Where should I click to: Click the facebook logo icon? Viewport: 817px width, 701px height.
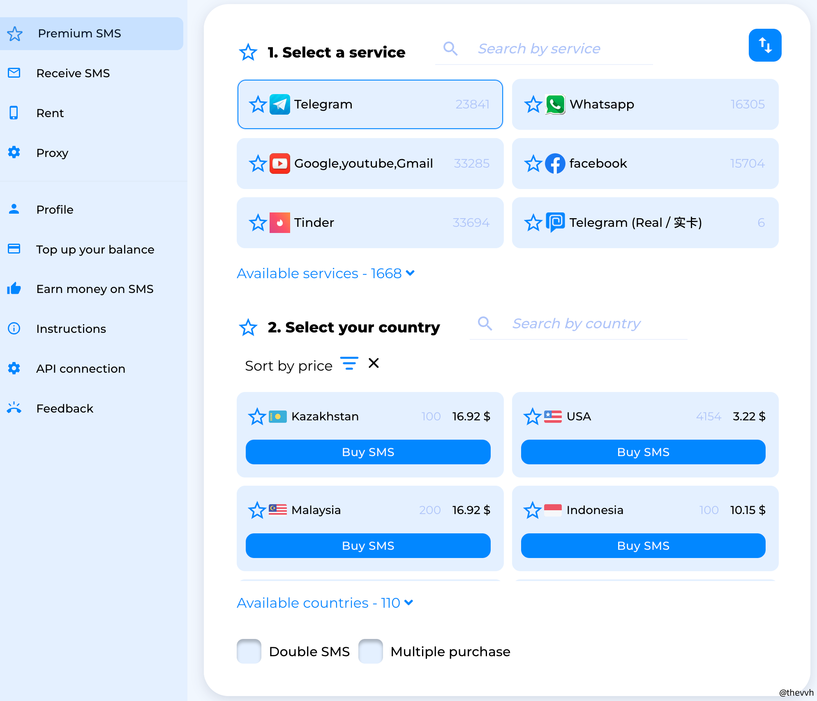coord(555,164)
